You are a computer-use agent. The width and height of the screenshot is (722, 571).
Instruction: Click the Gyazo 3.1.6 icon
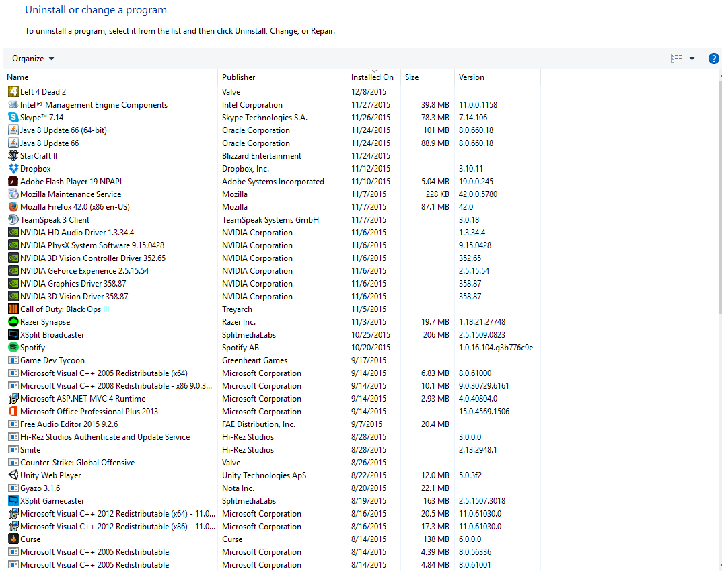click(x=13, y=488)
